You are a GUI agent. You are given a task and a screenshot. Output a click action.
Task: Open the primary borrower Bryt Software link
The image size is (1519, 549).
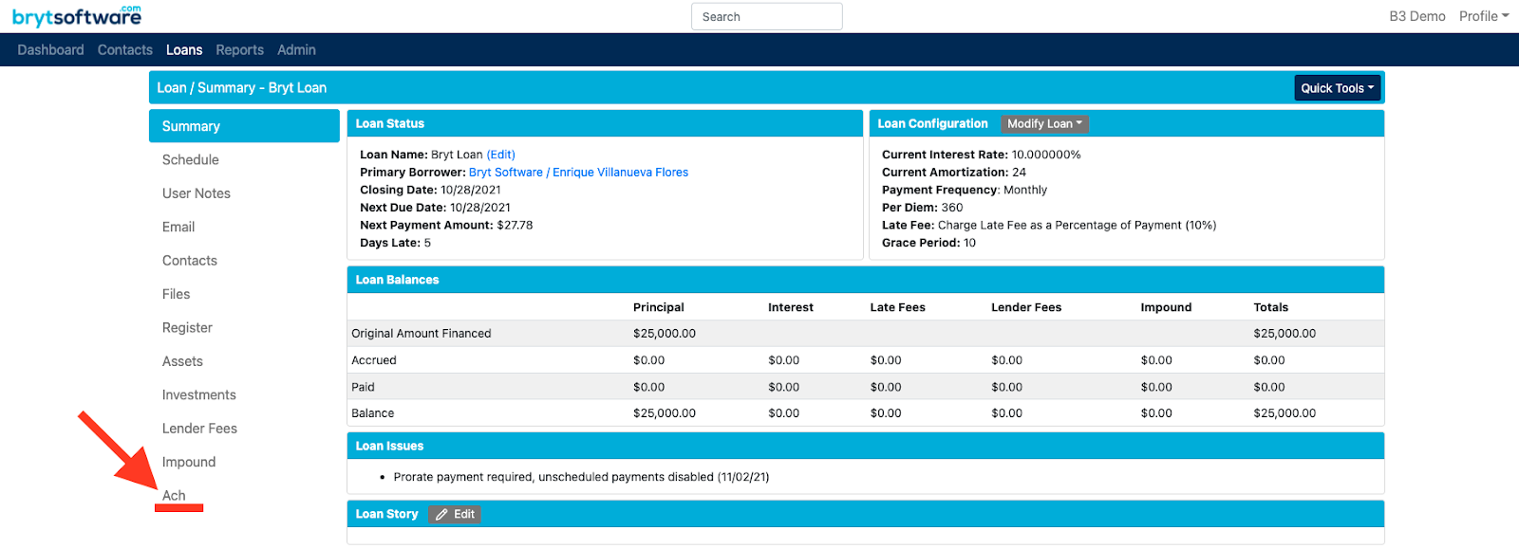click(578, 173)
